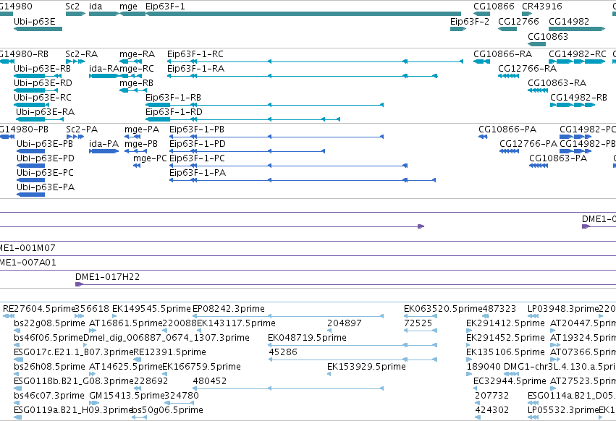Screen dimensions: 616x421
Task: Click cDNA EK291412.5prime
Action: [x=505, y=323]
